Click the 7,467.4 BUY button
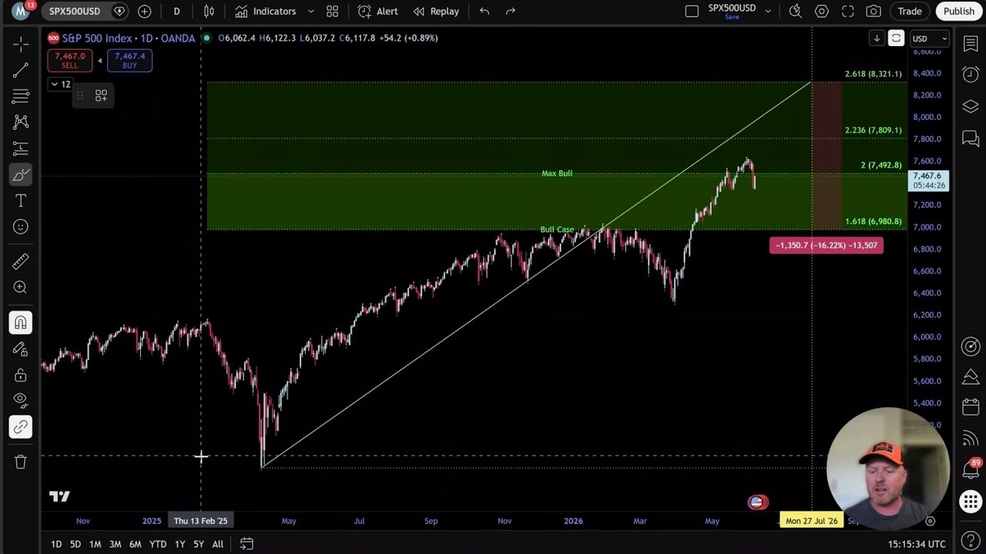 point(129,61)
